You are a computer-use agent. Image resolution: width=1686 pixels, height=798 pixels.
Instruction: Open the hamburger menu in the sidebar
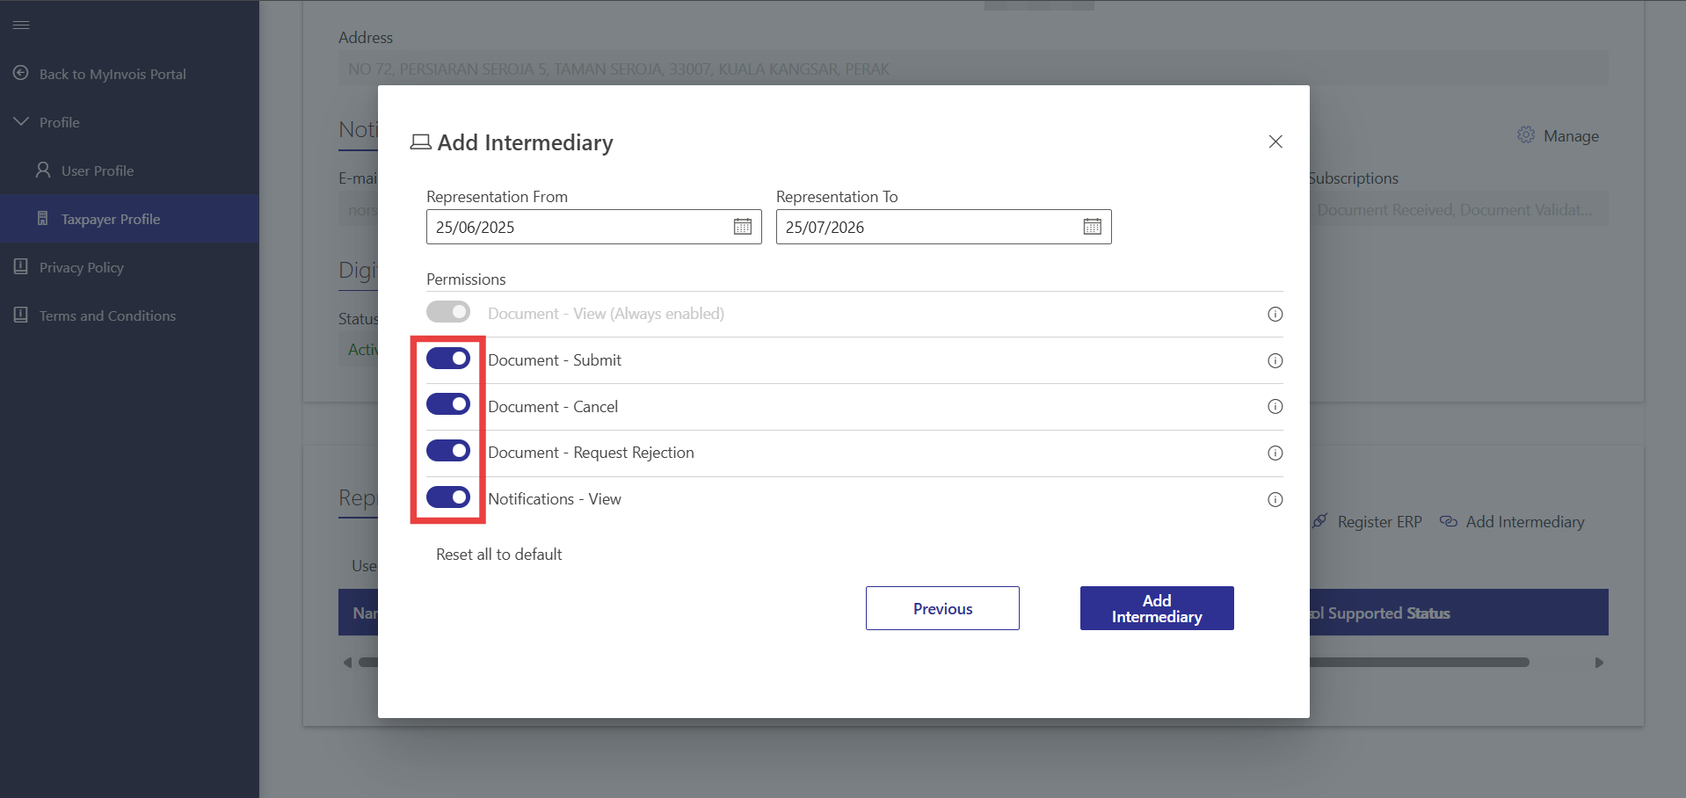(x=21, y=25)
